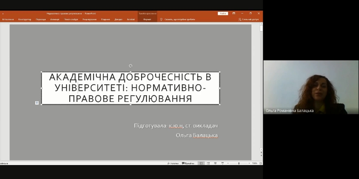This screenshot has width=359, height=179.
Task: Open the Acrobat ribbon tab
Action: click(x=131, y=19)
